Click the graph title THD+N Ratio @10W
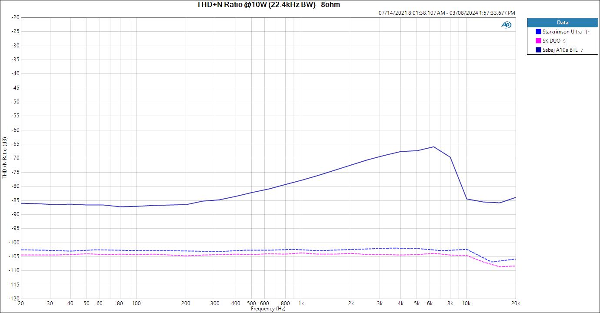600x313 pixels. (268, 5)
